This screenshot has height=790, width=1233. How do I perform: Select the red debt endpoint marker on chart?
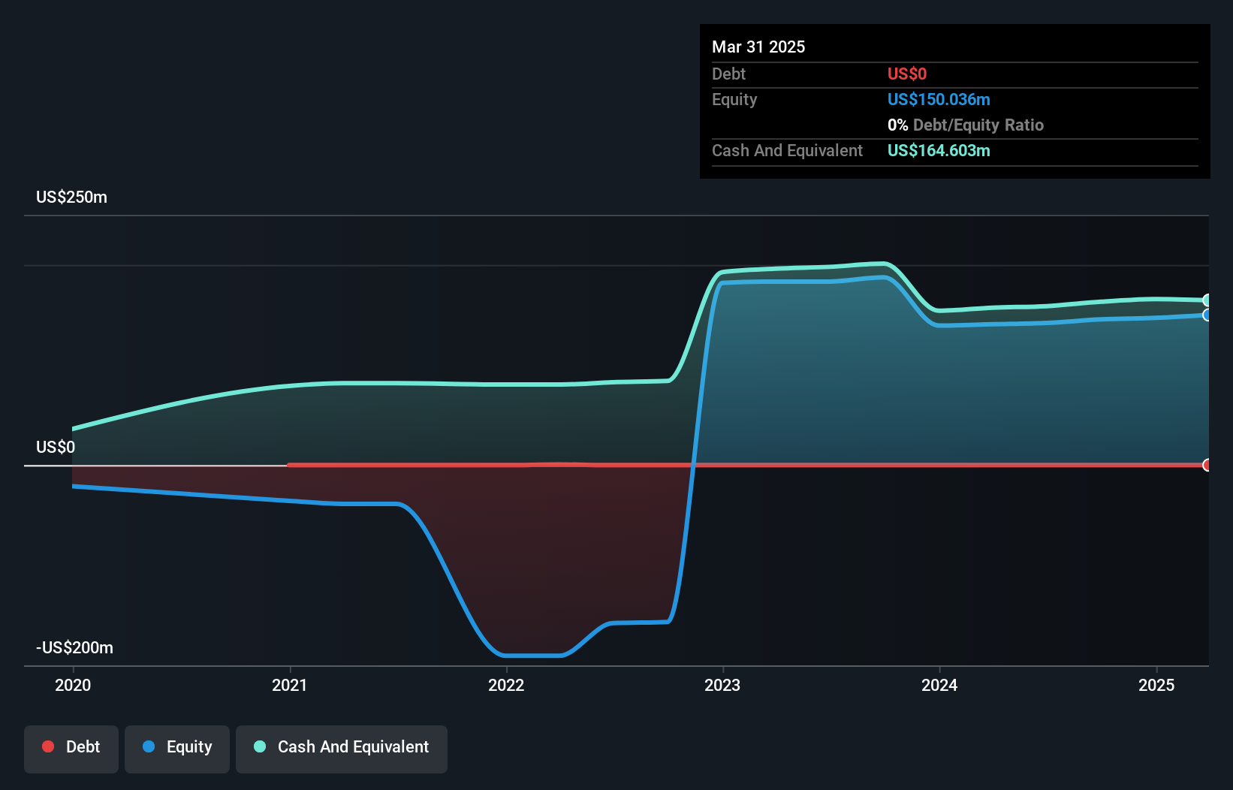[1207, 465]
